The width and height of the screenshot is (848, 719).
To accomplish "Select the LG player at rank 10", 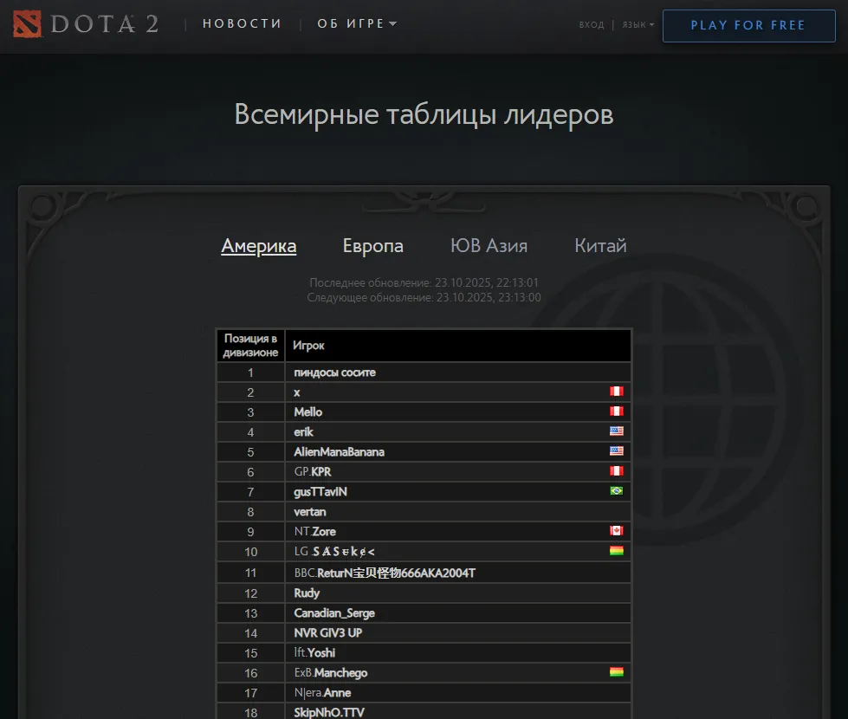I will 334,552.
